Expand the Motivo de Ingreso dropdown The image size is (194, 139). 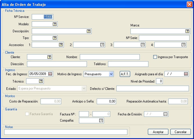[111, 74]
